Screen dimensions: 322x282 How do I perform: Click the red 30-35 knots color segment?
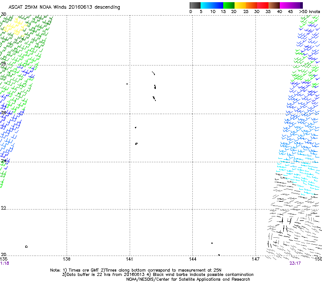point(263,5)
